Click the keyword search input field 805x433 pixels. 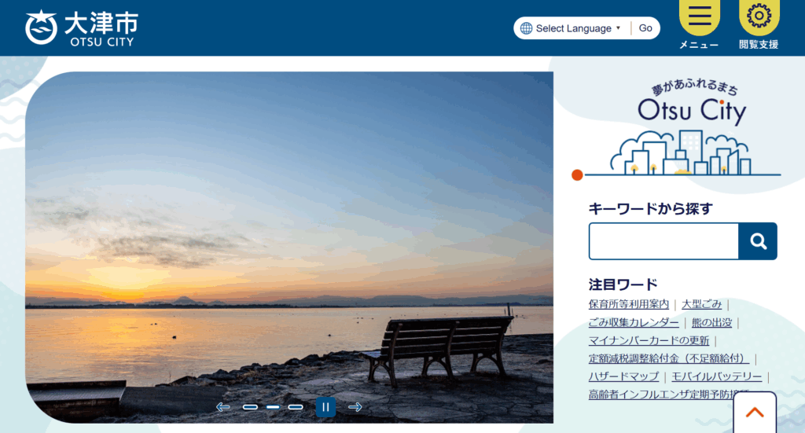(663, 241)
